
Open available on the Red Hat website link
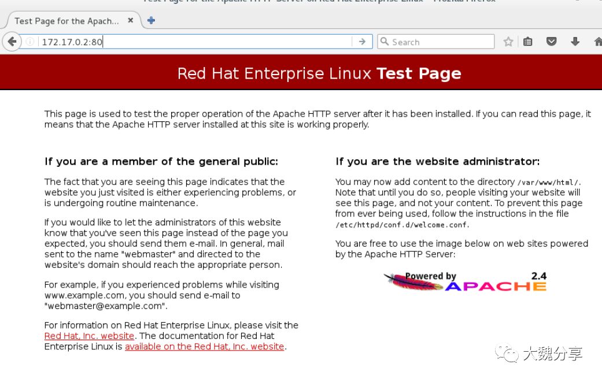point(204,347)
